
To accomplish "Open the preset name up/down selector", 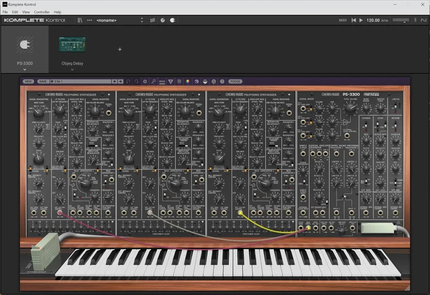I will point(142,20).
